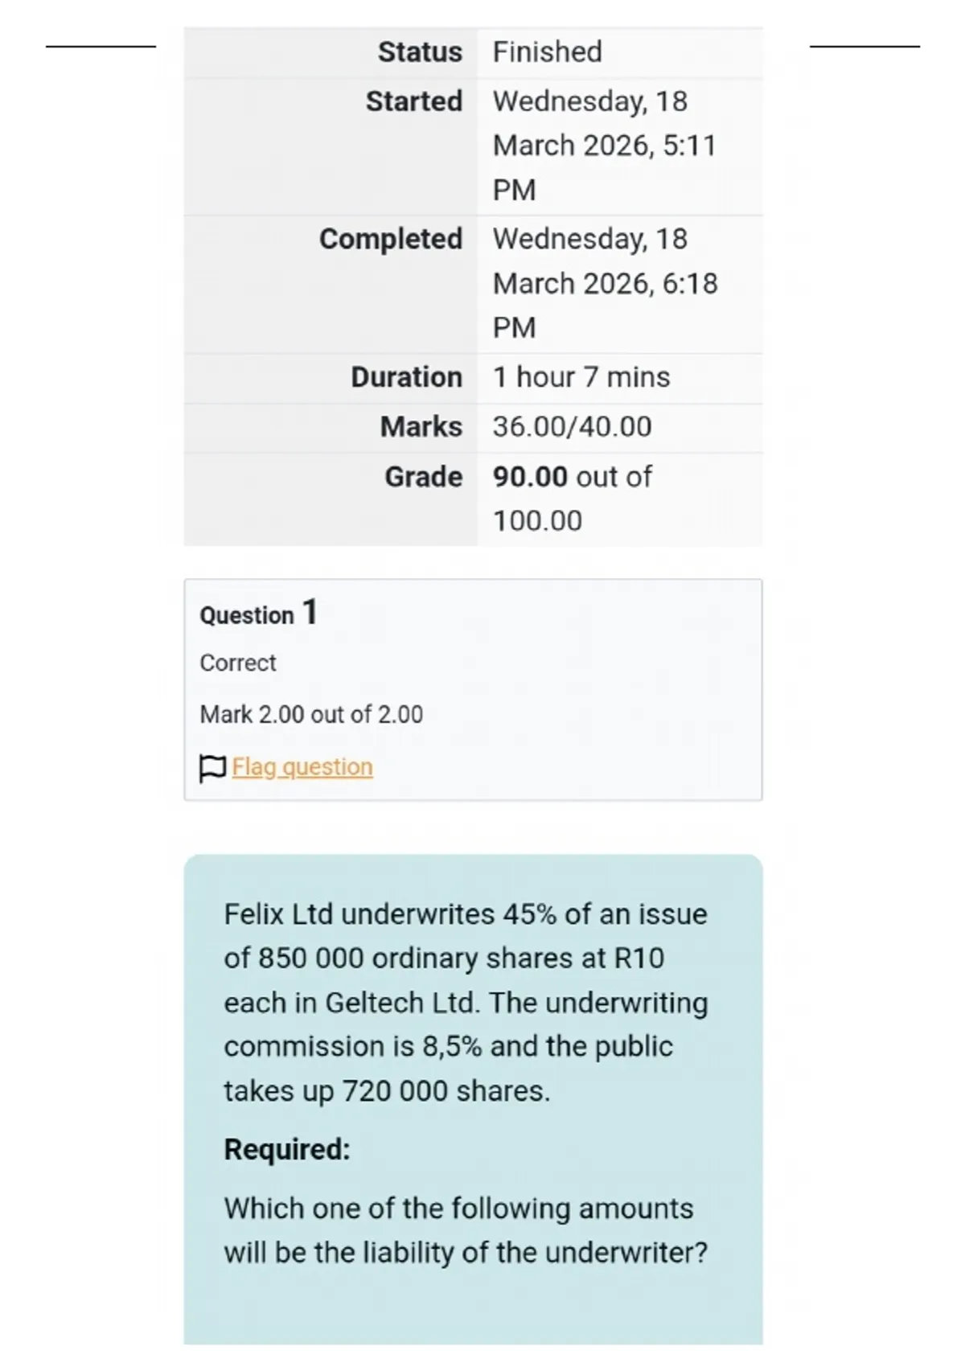Click the Status label cell
This screenshot has height=1367, width=965.
(331, 52)
